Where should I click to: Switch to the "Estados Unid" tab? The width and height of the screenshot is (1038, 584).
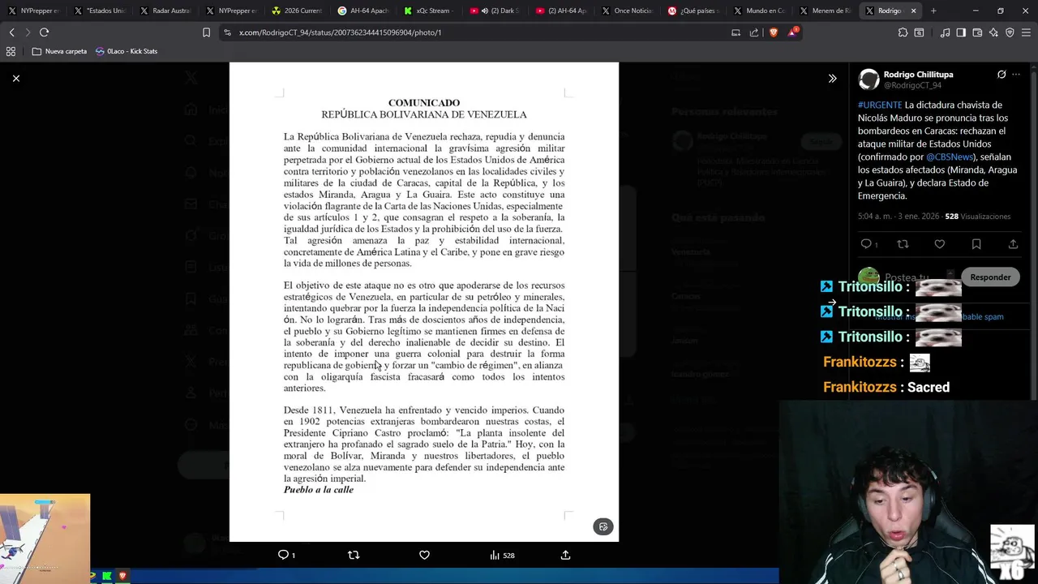tap(100, 11)
